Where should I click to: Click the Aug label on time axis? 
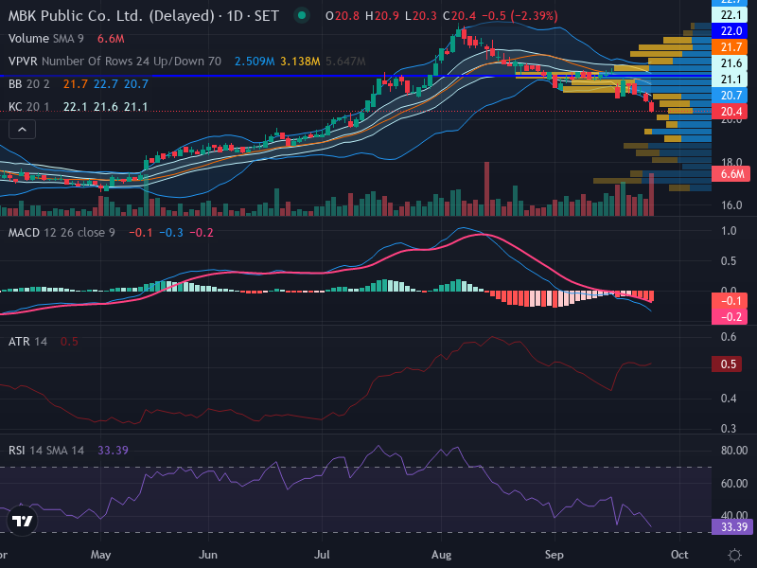[x=441, y=555]
